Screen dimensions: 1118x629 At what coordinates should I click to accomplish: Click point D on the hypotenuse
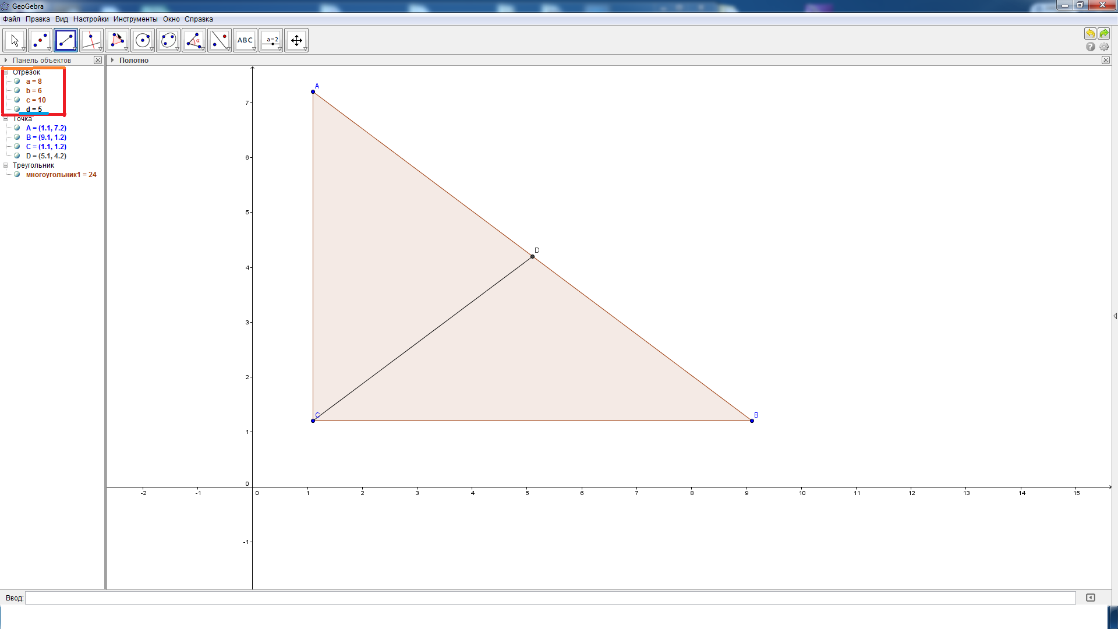point(532,256)
